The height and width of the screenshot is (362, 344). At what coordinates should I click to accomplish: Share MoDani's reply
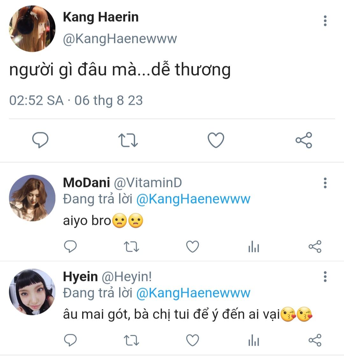coord(315,247)
